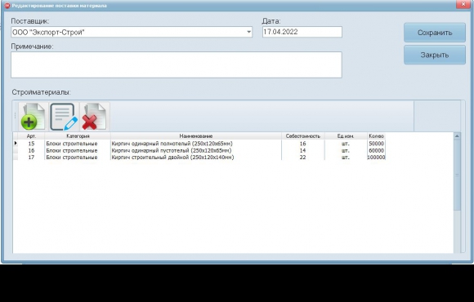Sort by the Категория column header
This screenshot has height=302, width=474.
(x=78, y=135)
